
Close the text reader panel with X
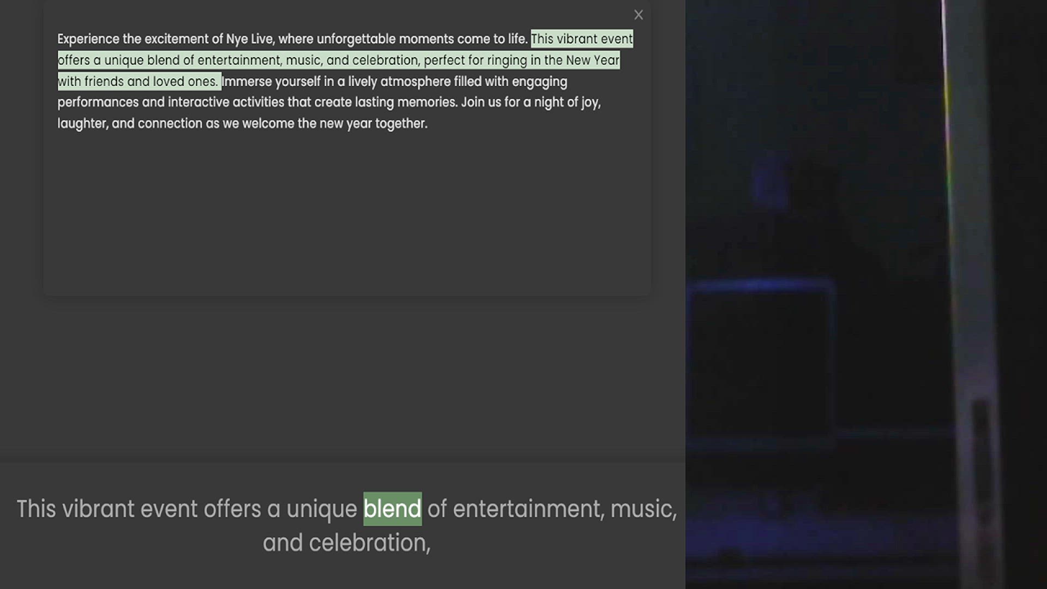point(639,15)
